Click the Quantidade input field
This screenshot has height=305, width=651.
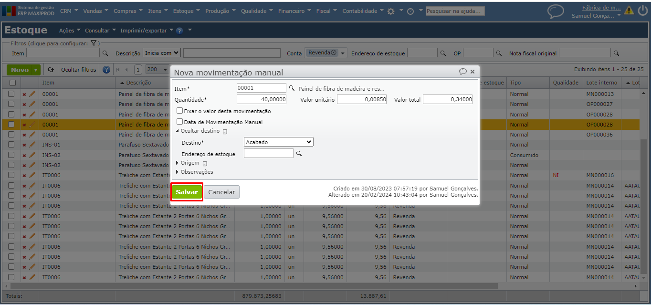(262, 99)
